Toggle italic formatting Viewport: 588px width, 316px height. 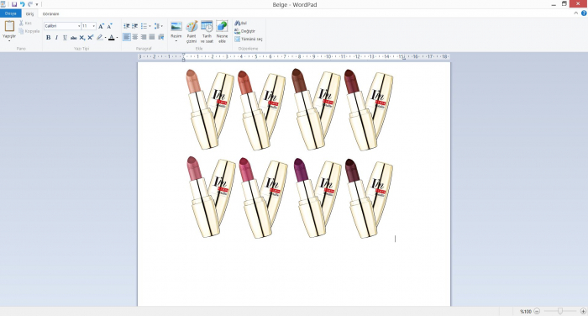[56, 38]
